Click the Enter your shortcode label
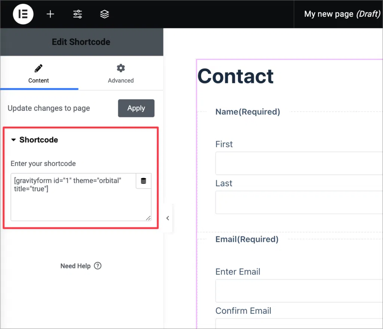 click(43, 163)
